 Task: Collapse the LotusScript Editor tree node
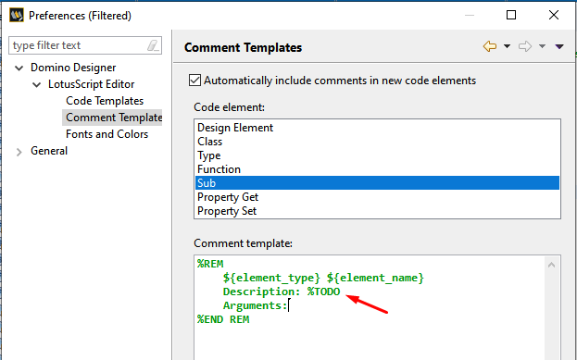pos(36,85)
